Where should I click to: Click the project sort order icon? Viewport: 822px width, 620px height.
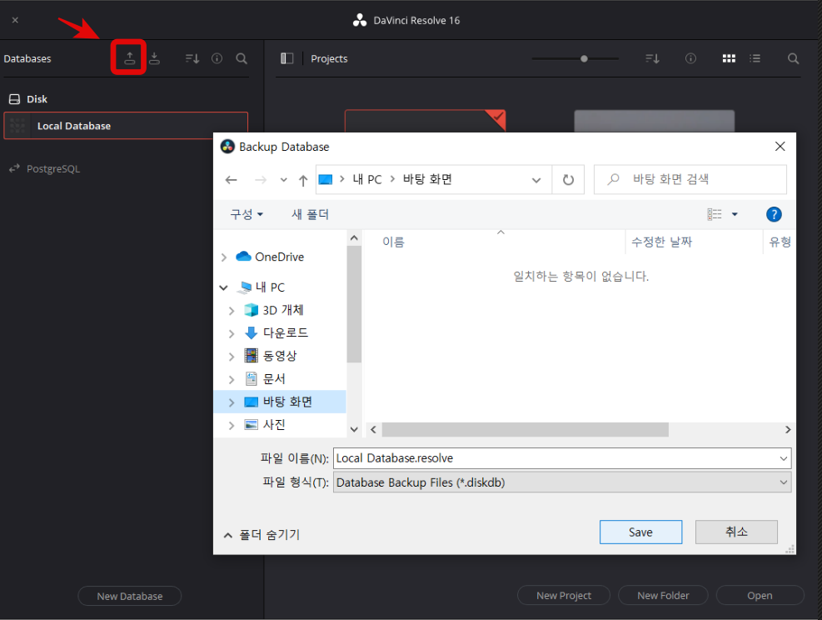pos(651,58)
